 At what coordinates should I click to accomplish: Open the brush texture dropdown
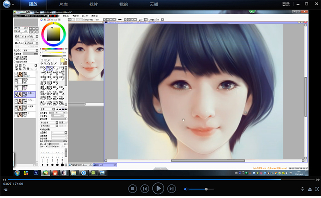(49, 126)
